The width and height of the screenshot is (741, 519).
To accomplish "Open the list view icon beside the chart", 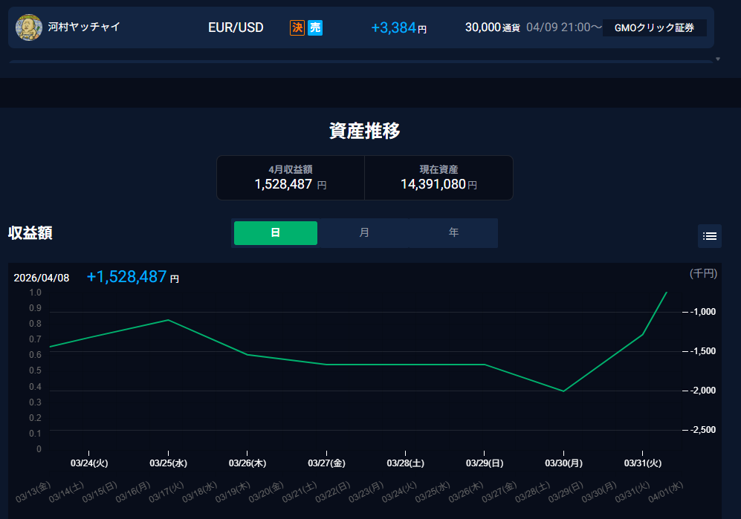I will 709,236.
